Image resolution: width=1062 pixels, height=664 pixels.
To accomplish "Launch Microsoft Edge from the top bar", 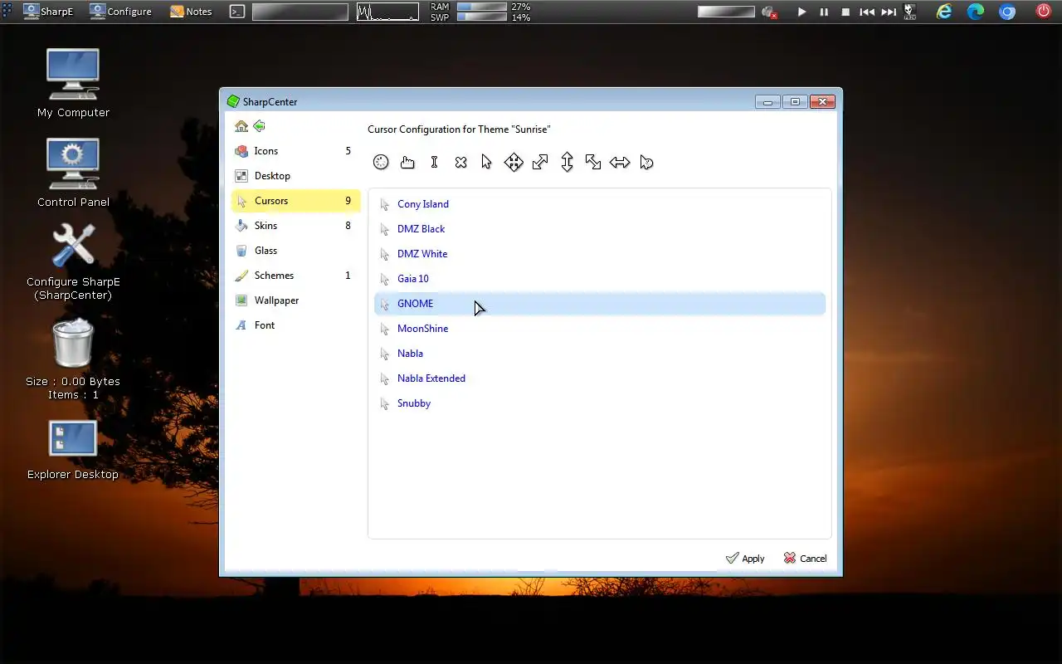I will click(x=976, y=12).
